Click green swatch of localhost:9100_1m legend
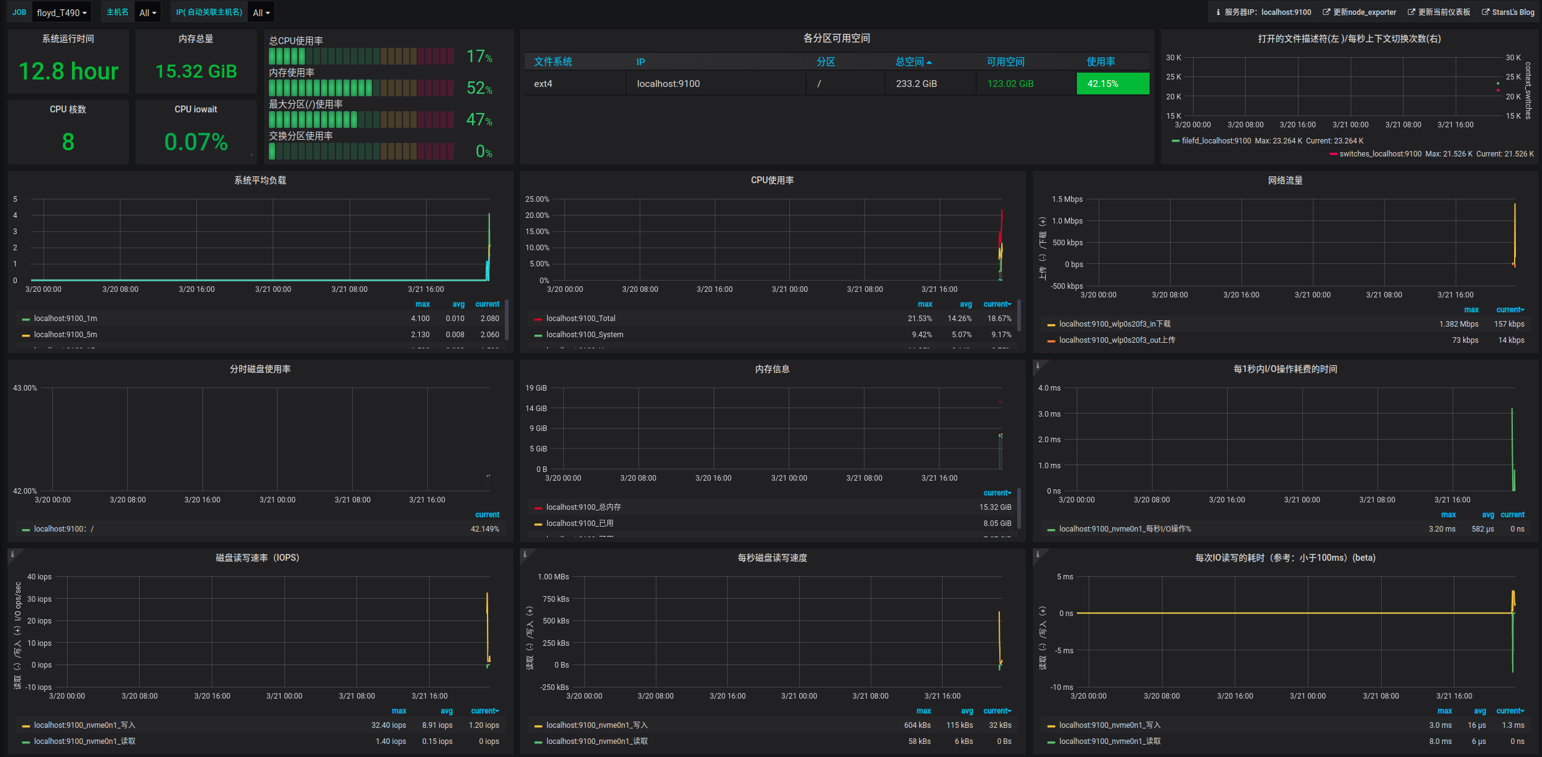 point(25,319)
